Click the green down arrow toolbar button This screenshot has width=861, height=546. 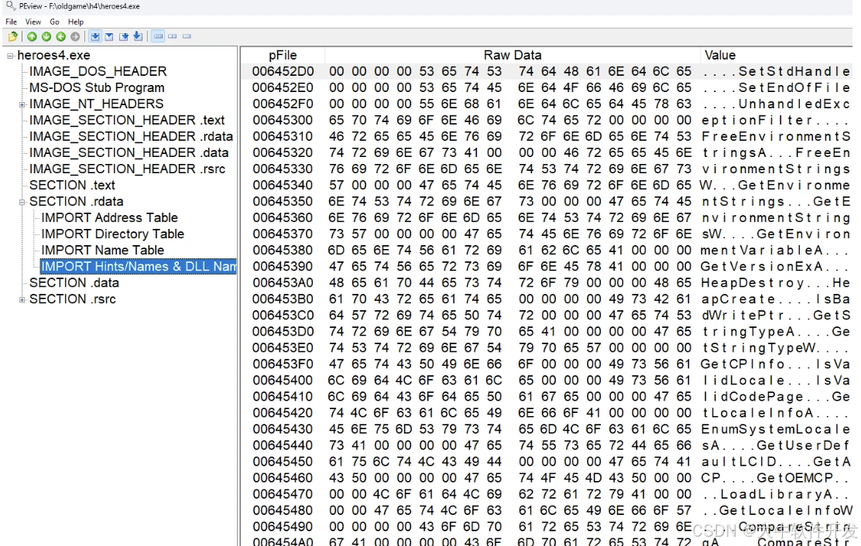coord(46,36)
